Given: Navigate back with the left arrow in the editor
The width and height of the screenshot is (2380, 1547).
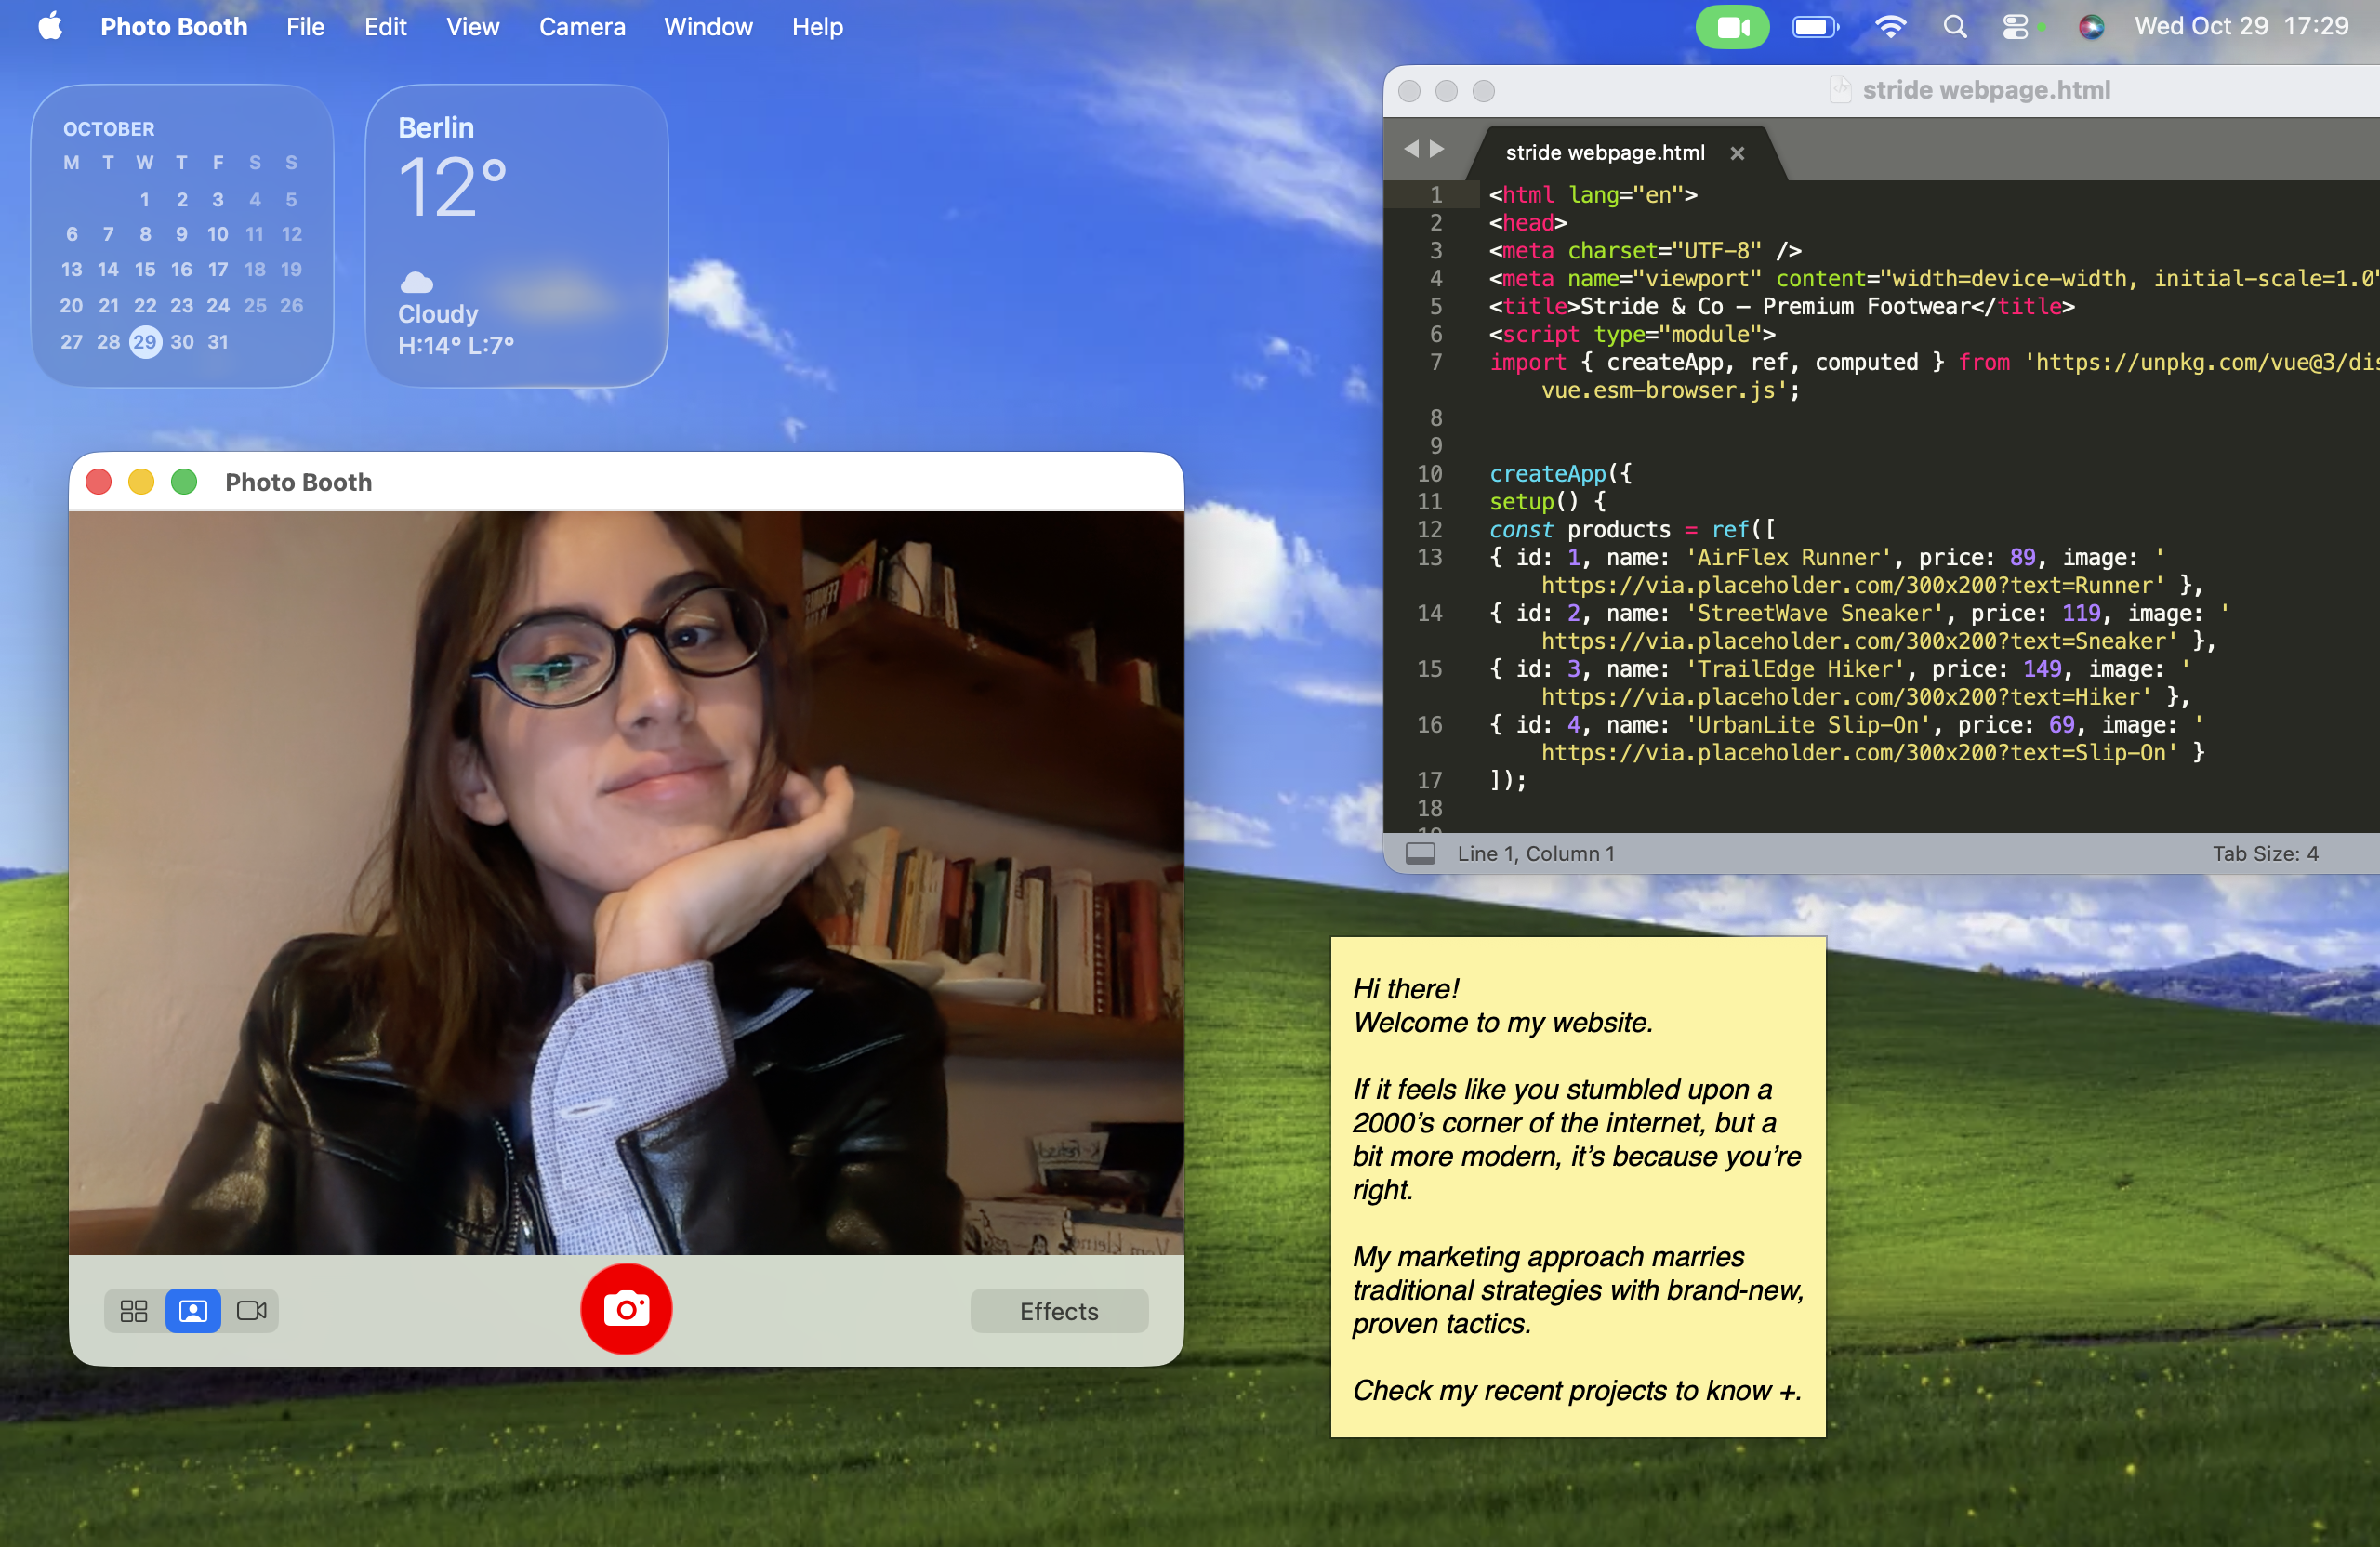Looking at the screenshot, I should click(x=1411, y=149).
